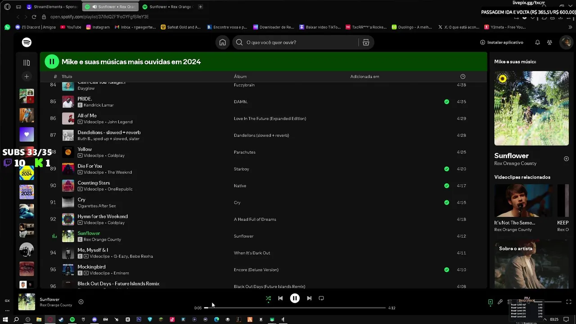Reload the browser page
The width and height of the screenshot is (576, 324).
point(34,17)
